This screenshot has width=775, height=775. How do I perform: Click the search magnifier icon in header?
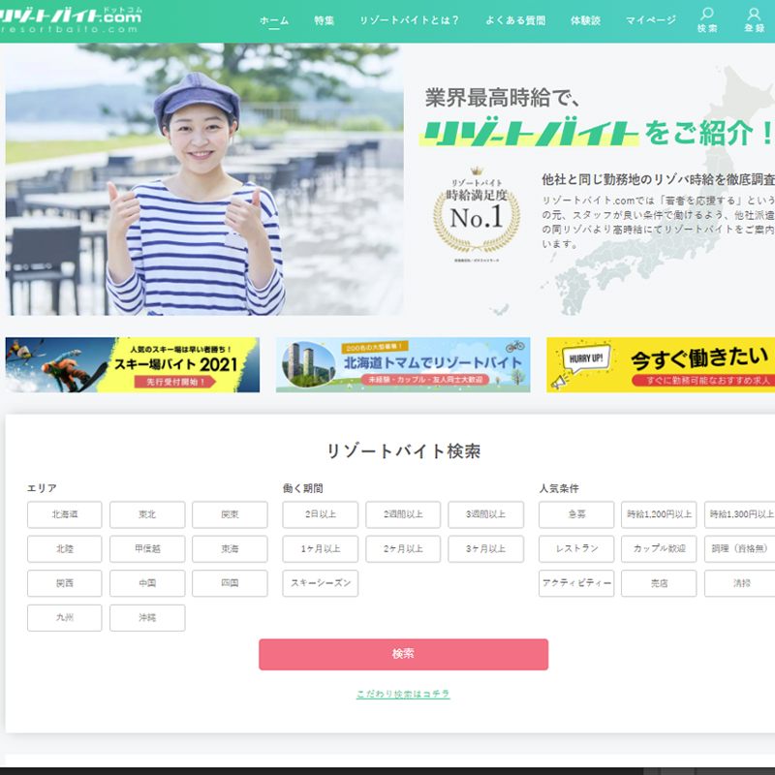coord(707,15)
